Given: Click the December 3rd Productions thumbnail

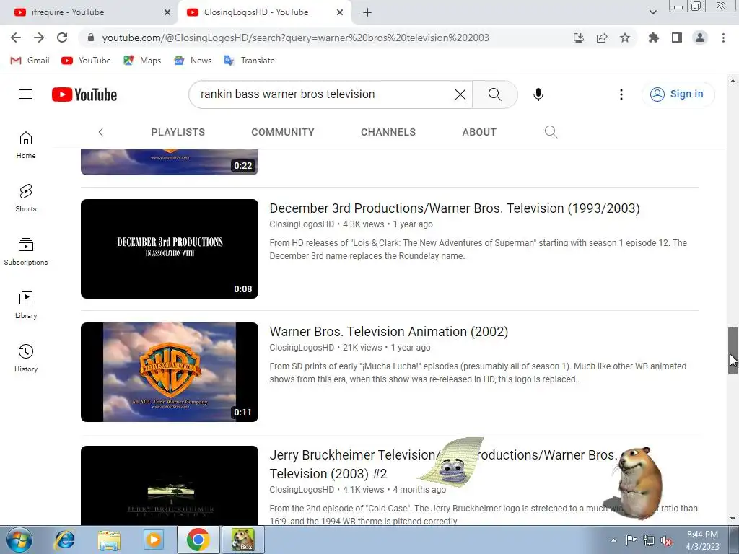Looking at the screenshot, I should pyautogui.click(x=170, y=249).
